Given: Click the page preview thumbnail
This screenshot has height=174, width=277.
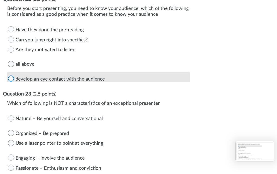Looking at the screenshot, I should pyautogui.click(x=255, y=151).
